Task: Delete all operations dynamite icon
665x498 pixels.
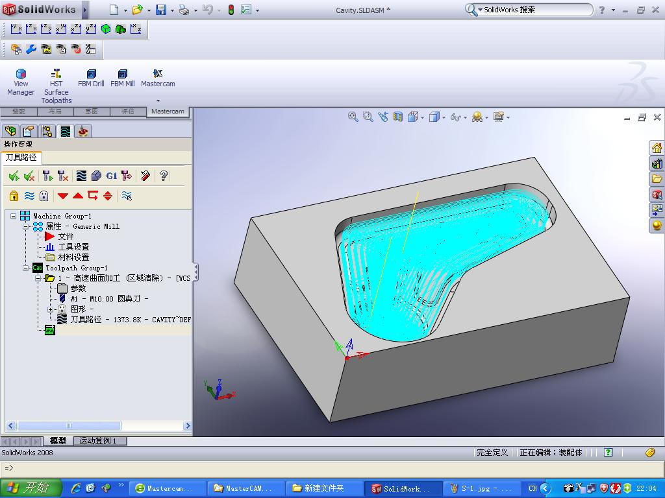Action: tap(145, 176)
